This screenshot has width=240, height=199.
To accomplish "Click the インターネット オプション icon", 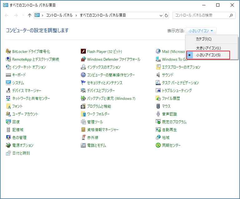I will coord(8,67).
